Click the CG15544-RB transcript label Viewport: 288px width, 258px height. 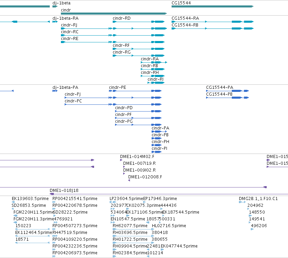(185, 25)
